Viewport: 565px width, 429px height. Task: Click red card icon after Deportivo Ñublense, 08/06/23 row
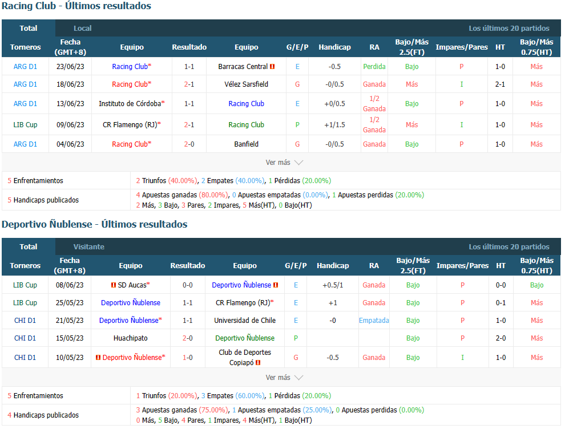click(276, 285)
